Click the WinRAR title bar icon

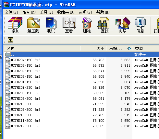pyautogui.click(x=6, y=5)
